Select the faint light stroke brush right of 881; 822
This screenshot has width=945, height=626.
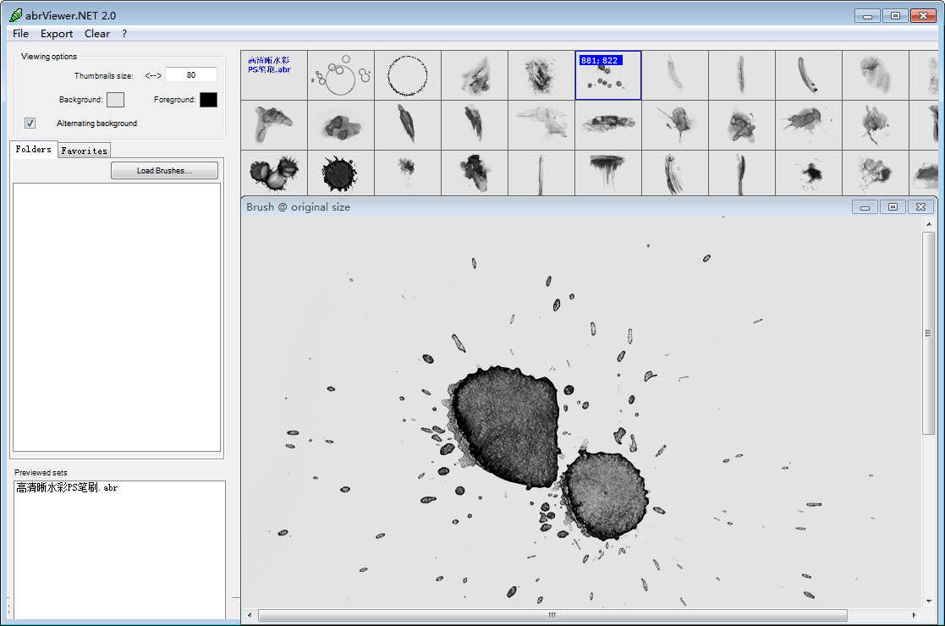click(675, 75)
